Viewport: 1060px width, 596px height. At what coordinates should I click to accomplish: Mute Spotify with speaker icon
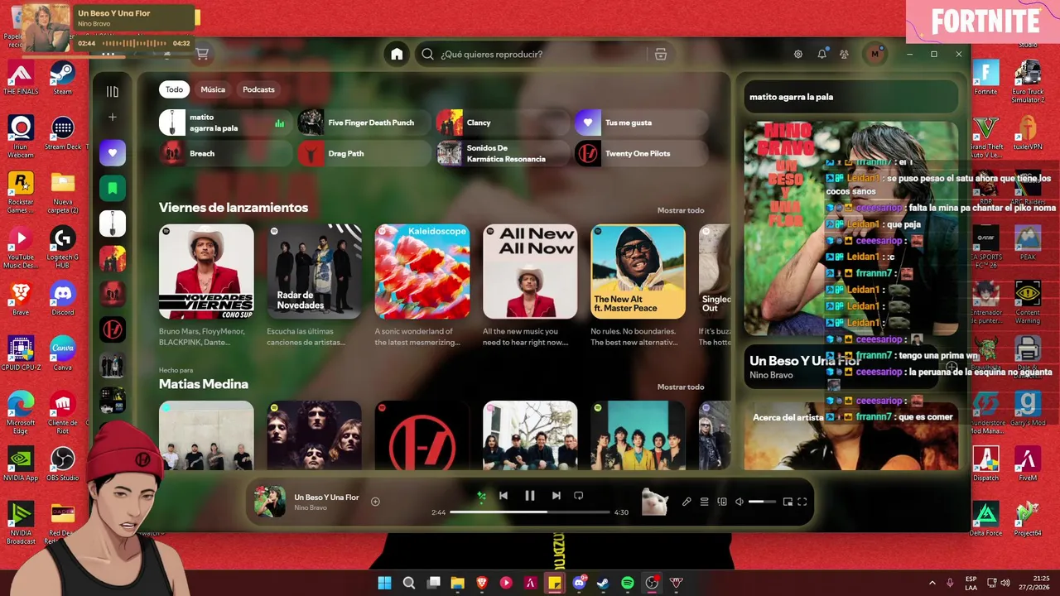tap(740, 502)
